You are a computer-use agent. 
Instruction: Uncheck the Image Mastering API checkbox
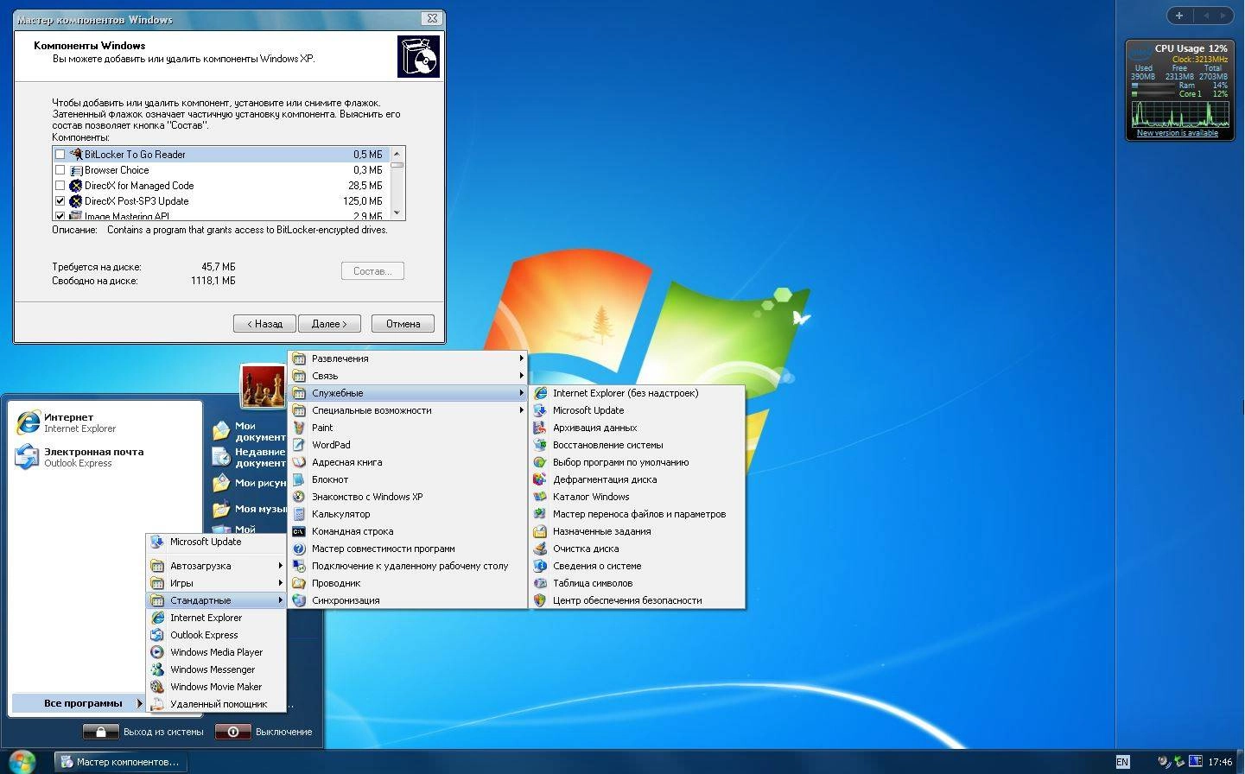pos(60,216)
